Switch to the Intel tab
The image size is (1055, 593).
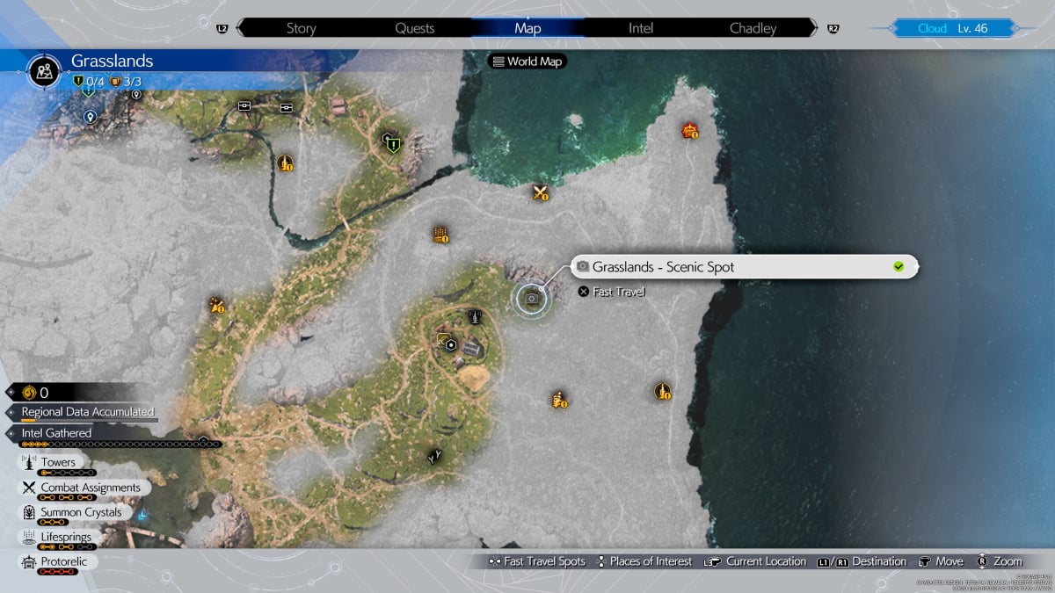pyautogui.click(x=640, y=28)
